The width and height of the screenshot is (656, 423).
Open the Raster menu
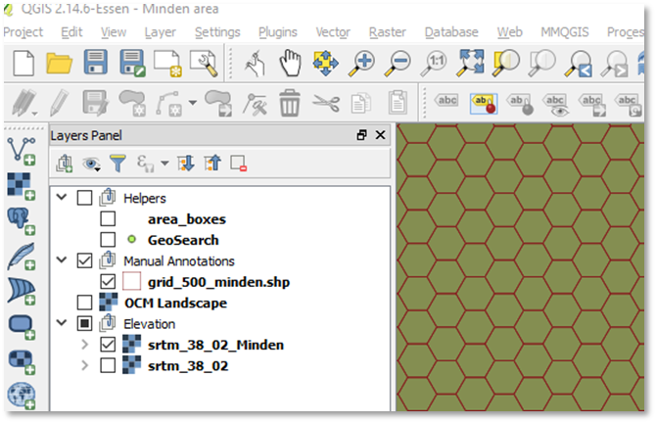click(x=386, y=32)
